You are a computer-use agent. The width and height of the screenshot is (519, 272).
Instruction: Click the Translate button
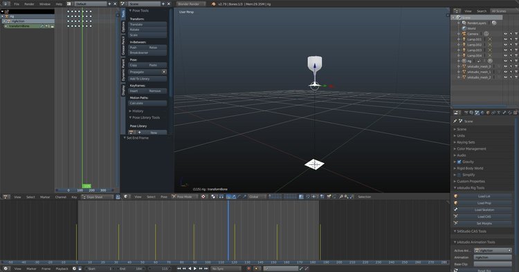tap(147, 24)
